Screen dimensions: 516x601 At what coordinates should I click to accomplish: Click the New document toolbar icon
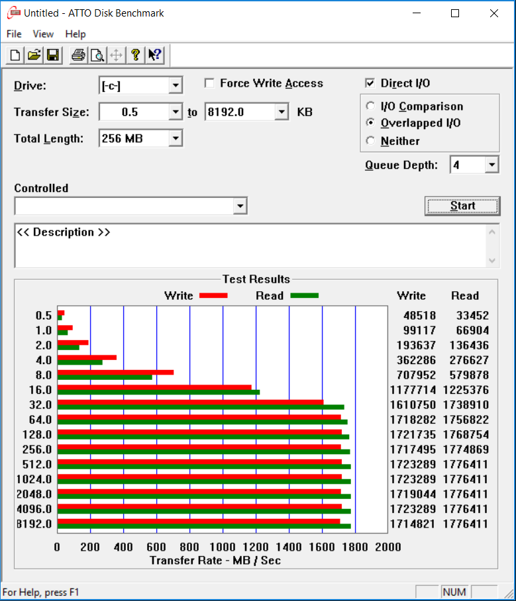[x=15, y=55]
